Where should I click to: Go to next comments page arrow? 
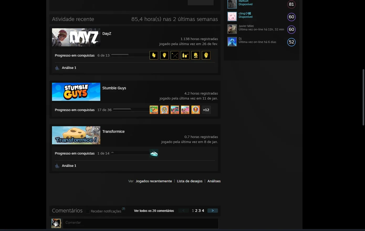coord(213,211)
